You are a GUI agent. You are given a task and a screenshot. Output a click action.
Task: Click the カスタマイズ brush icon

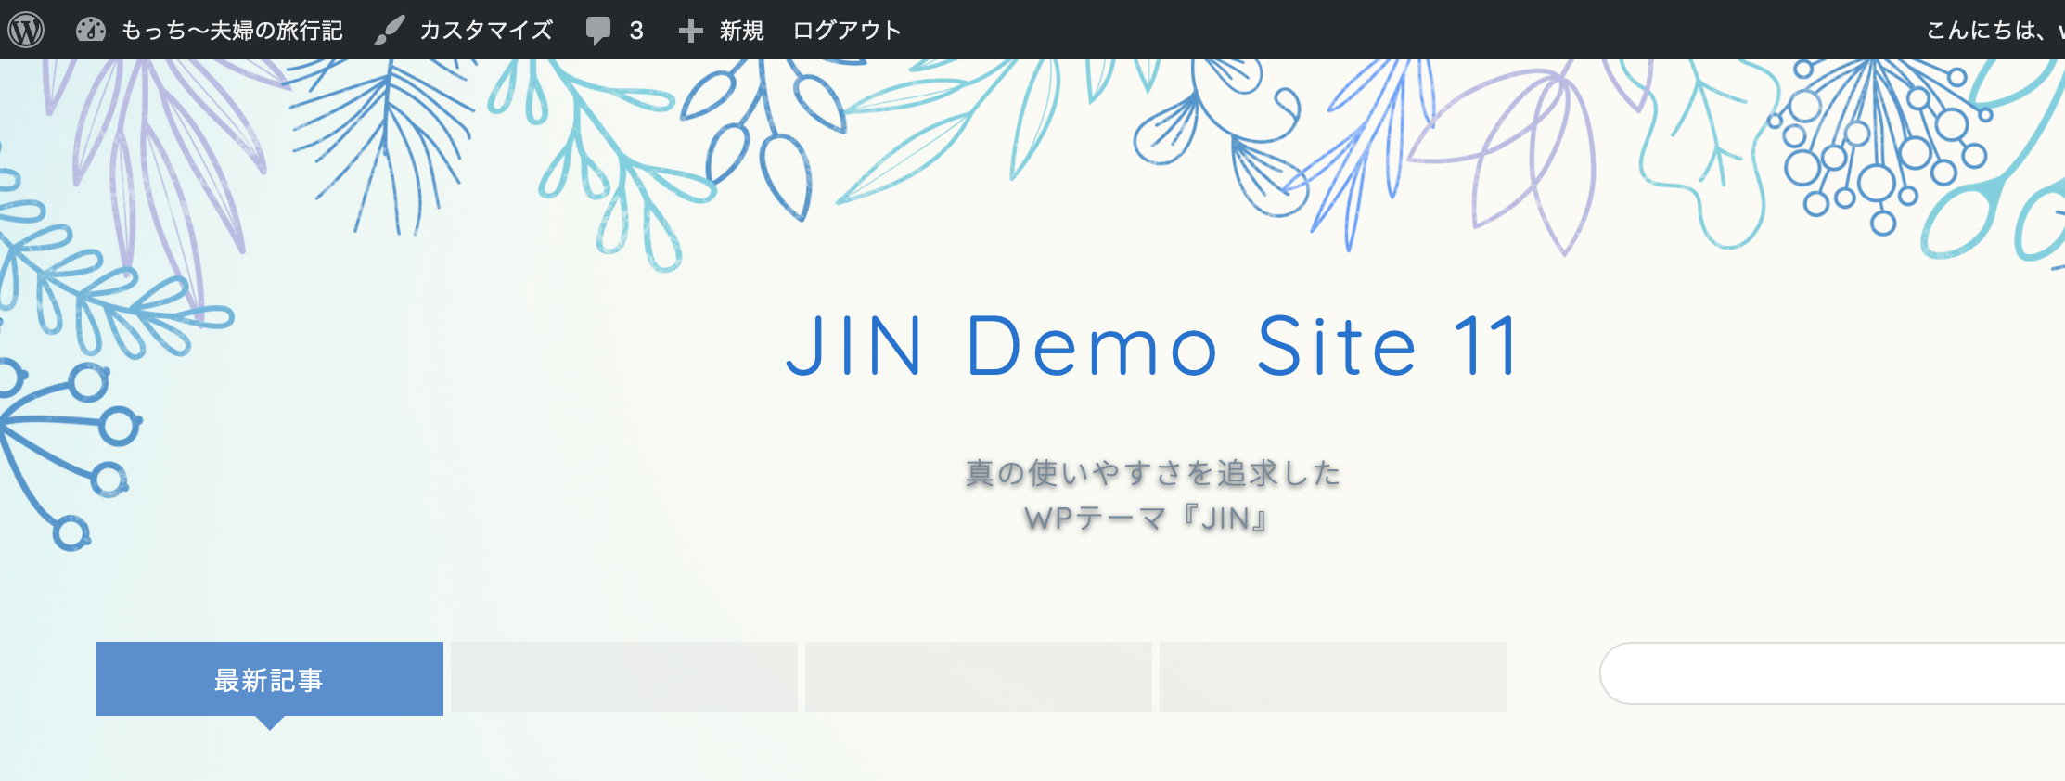[390, 30]
